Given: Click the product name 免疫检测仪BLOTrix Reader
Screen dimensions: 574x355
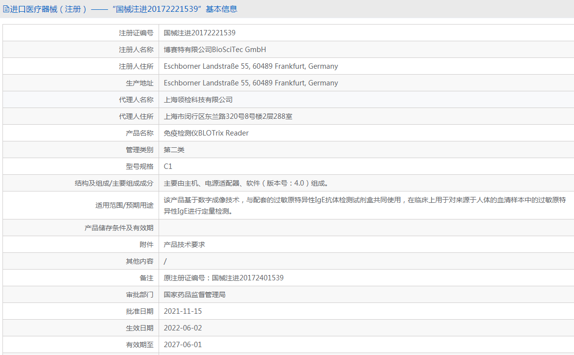Looking at the screenshot, I should tap(206, 133).
